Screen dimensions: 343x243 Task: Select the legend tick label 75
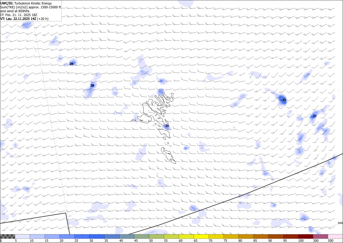[225, 241]
